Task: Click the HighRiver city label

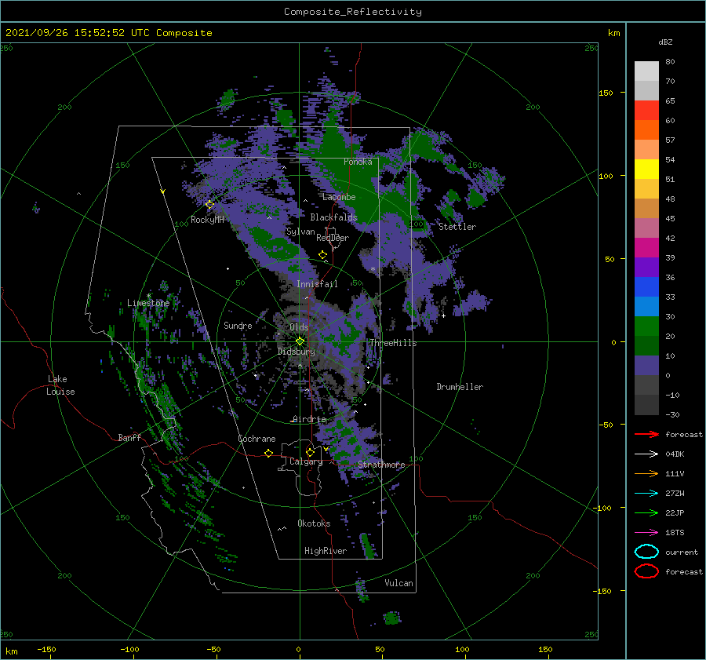Action: coord(326,551)
